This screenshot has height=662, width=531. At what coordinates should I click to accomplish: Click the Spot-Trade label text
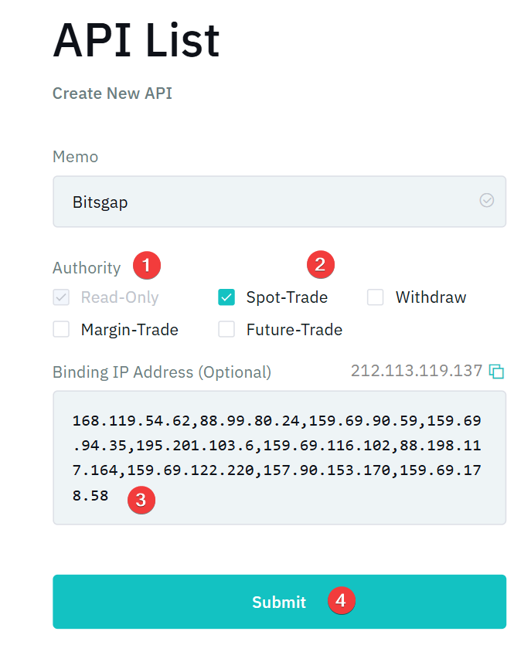[x=287, y=297]
